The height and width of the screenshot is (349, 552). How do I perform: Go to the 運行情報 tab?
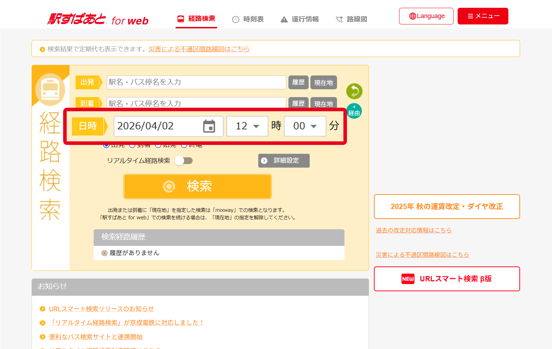pyautogui.click(x=299, y=19)
